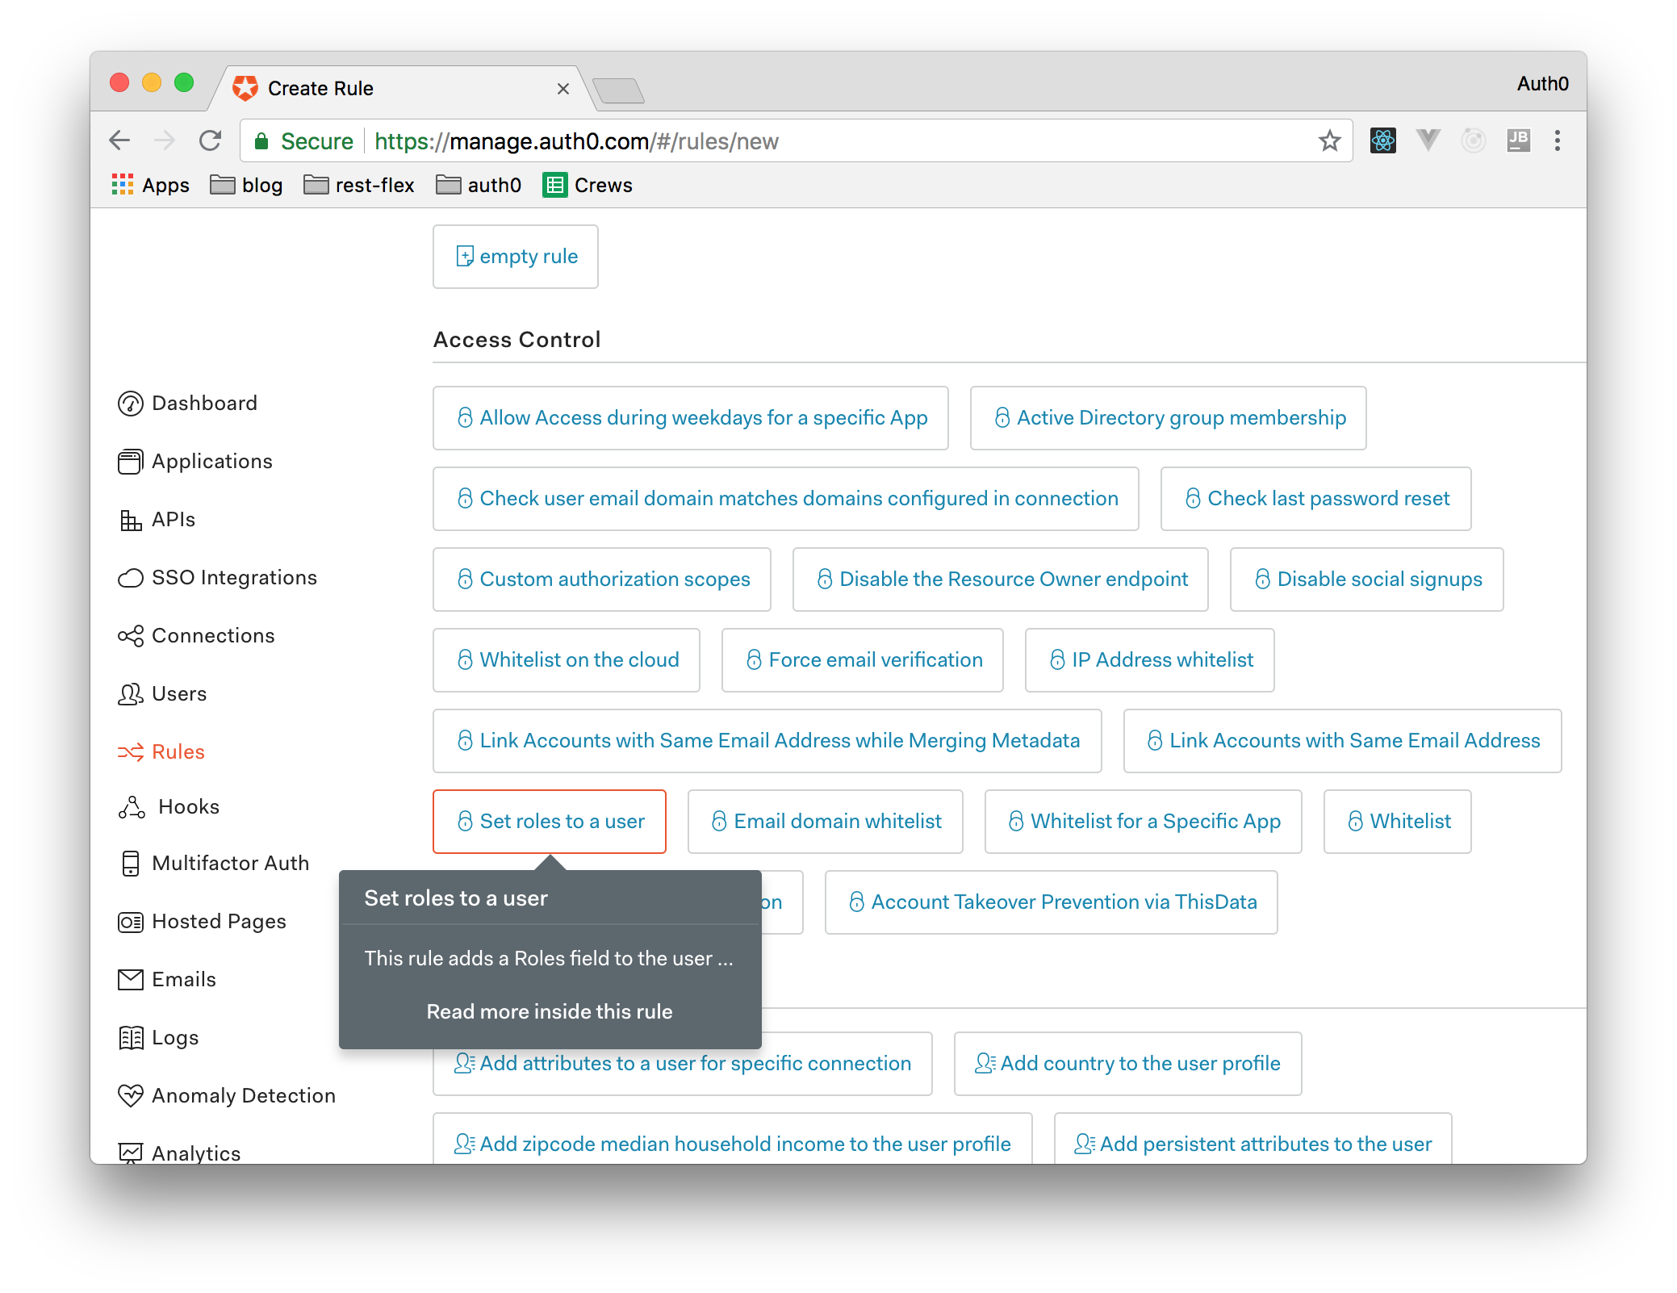The width and height of the screenshot is (1677, 1293).
Task: Open the Rules section
Action: tap(178, 751)
